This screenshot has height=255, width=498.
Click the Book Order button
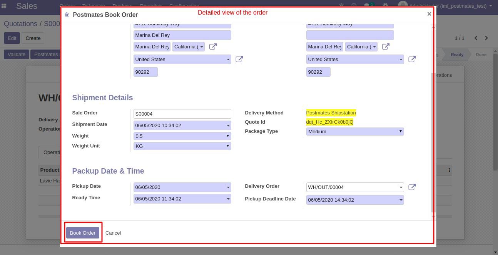83,233
